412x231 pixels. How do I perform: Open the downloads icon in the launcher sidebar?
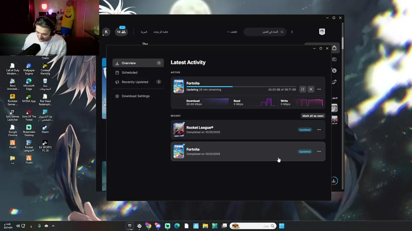[334, 181]
